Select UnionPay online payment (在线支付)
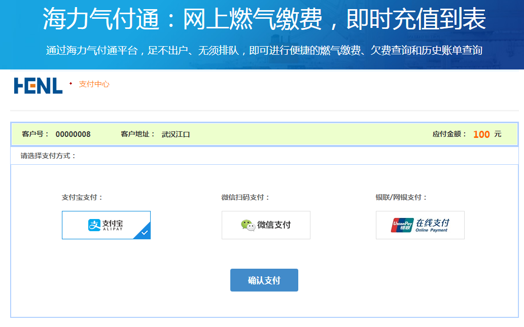Screen dimensions: 524x327 pyautogui.click(x=420, y=225)
